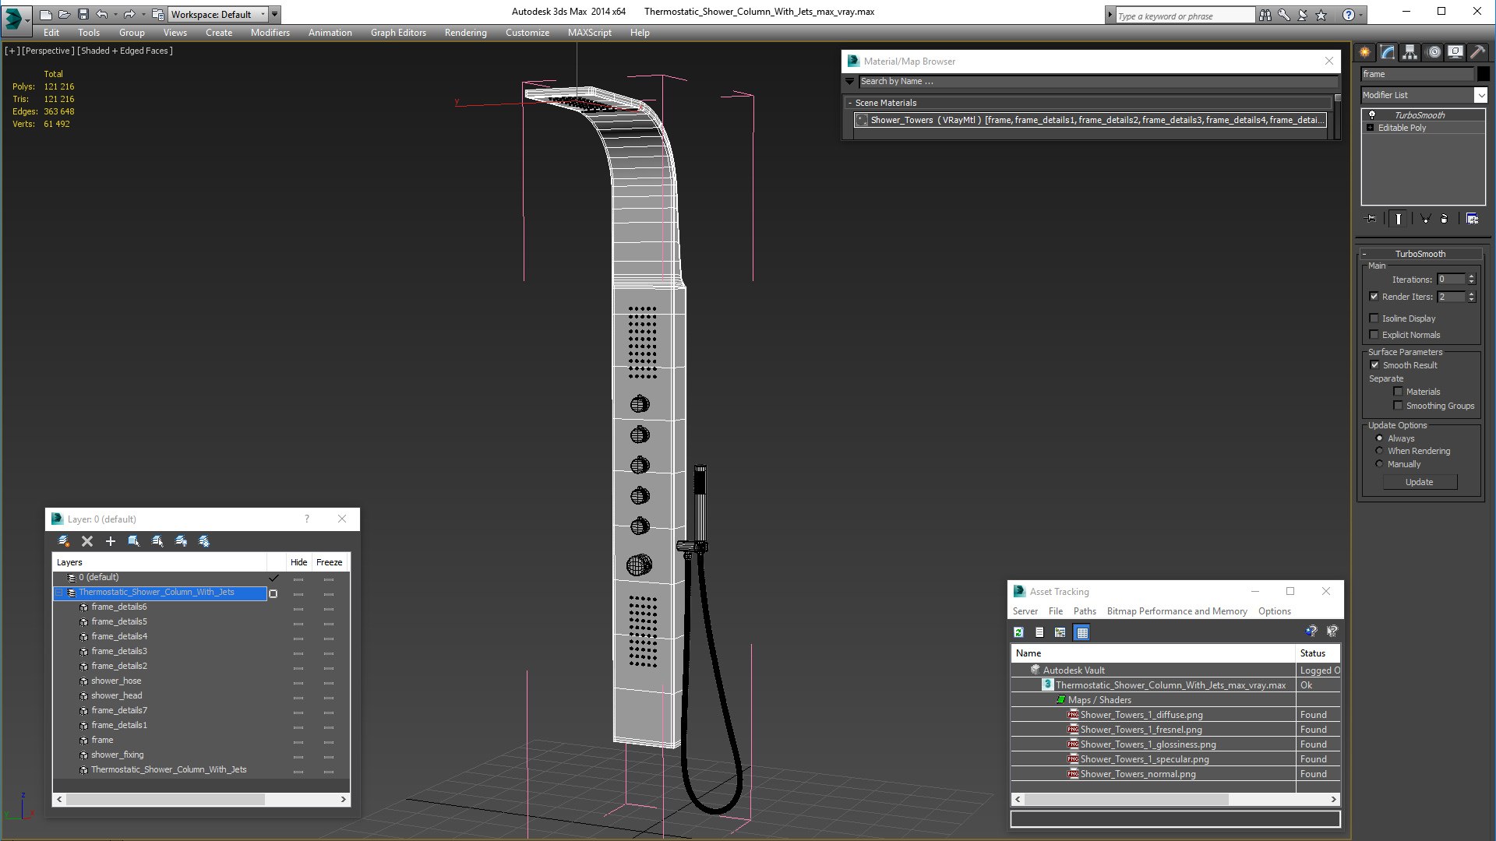This screenshot has width=1496, height=841.
Task: Click the Shaded + Edged Faces viewport label
Action: pyautogui.click(x=125, y=51)
